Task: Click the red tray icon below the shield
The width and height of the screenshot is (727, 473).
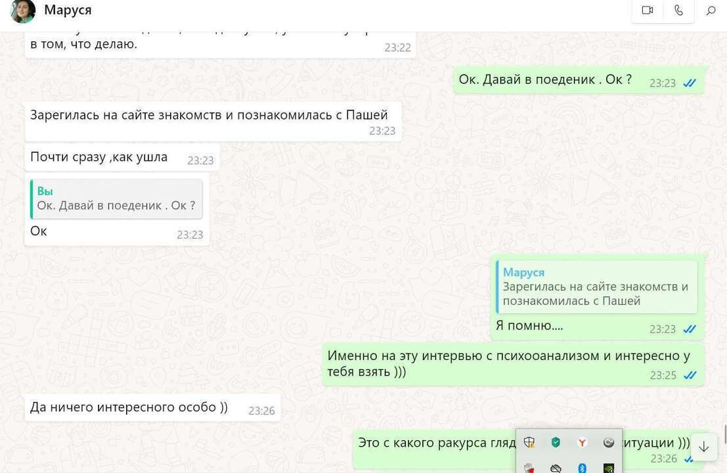Action: coord(529,468)
